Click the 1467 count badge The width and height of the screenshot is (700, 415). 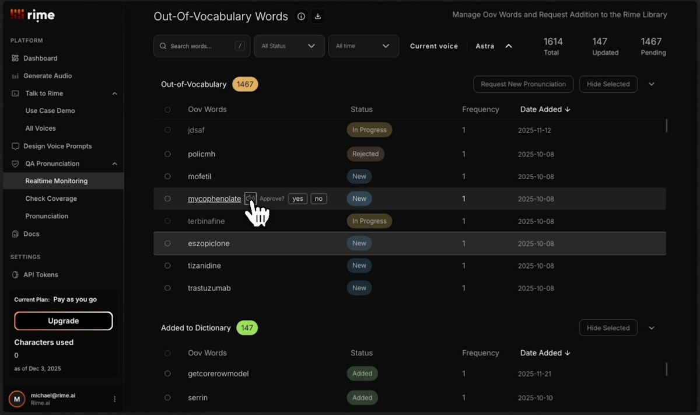(x=245, y=84)
